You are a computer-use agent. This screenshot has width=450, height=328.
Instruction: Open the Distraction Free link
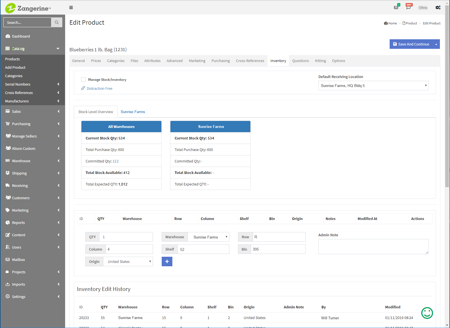tap(99, 88)
